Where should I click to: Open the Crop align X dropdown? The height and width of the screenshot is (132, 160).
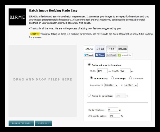point(111,85)
